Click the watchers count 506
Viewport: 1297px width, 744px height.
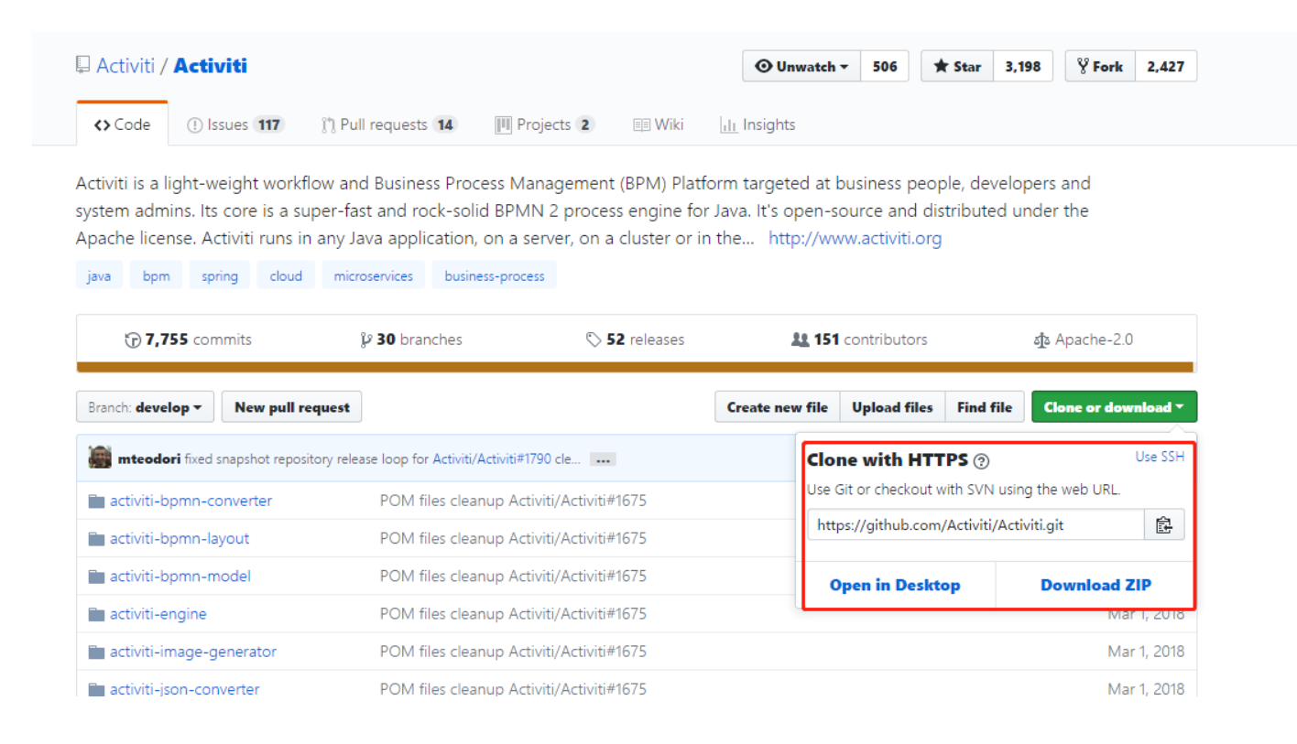[x=885, y=67]
